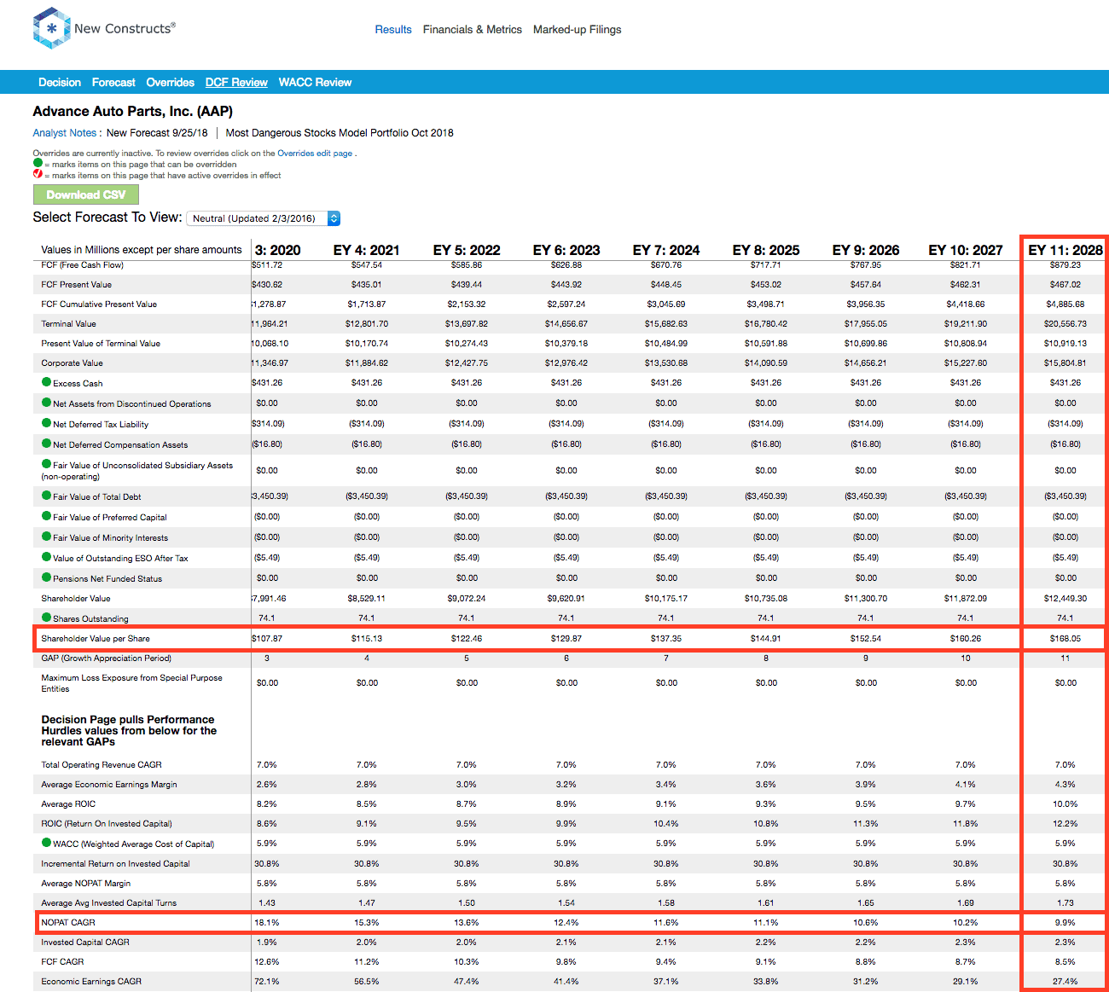
Task: Click the $13,697.82 Terminal Value cell
Action: [467, 323]
